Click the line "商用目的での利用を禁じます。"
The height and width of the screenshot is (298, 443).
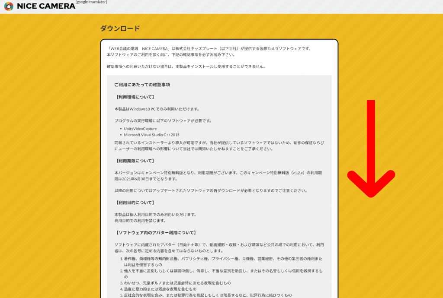point(140,220)
